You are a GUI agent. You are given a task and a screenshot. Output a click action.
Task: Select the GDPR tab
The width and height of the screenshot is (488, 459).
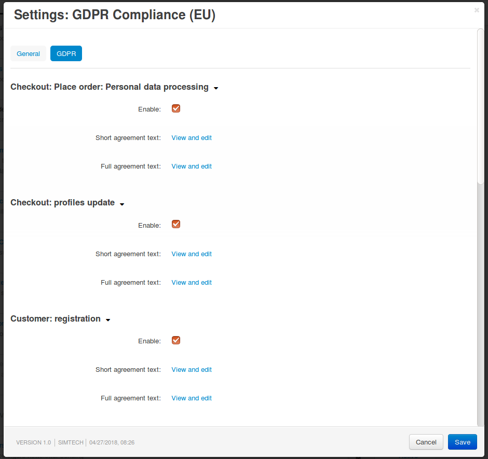click(66, 53)
